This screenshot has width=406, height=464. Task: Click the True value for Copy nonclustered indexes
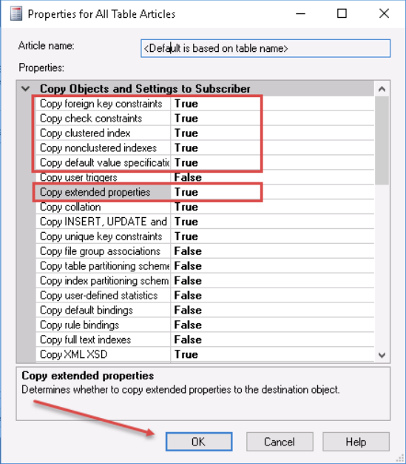point(186,148)
